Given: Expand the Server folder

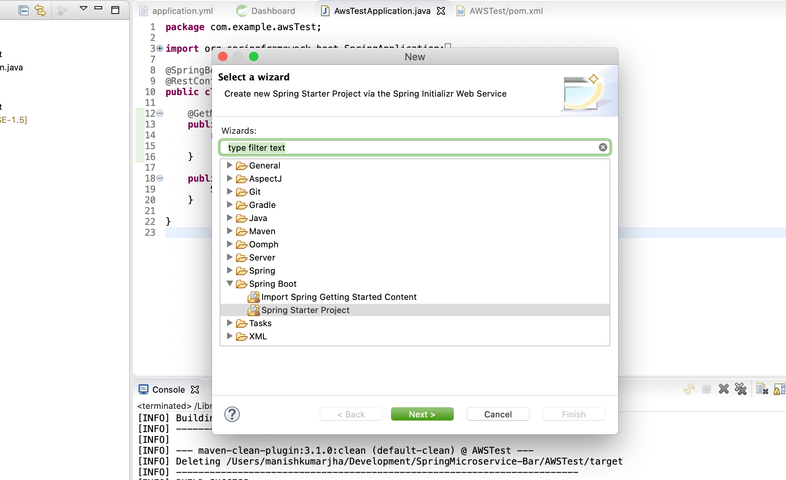Looking at the screenshot, I should (x=229, y=257).
